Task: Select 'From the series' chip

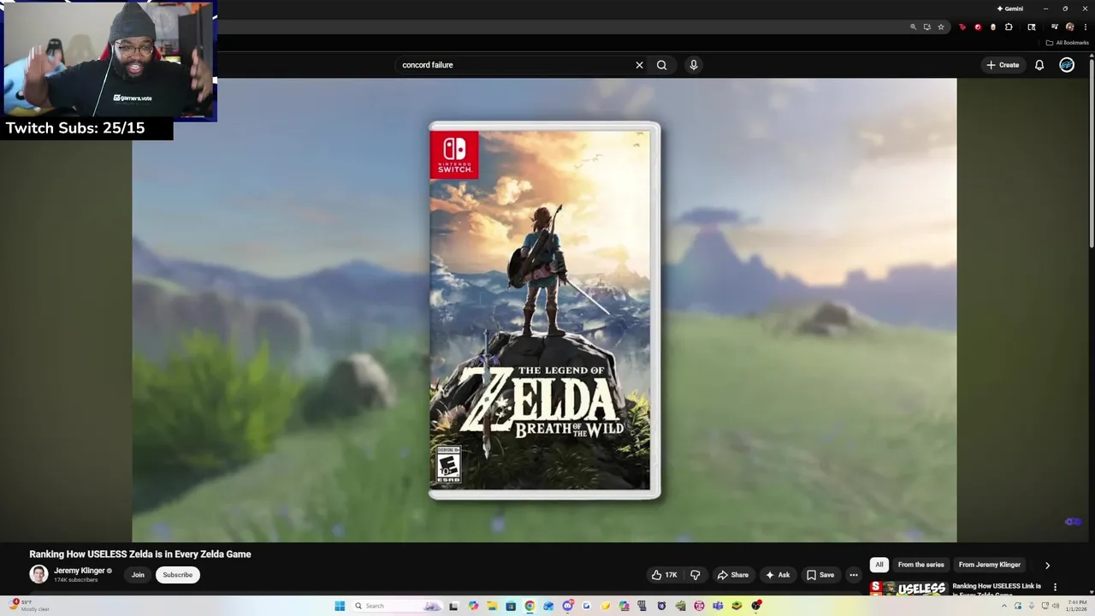Action: tap(921, 565)
